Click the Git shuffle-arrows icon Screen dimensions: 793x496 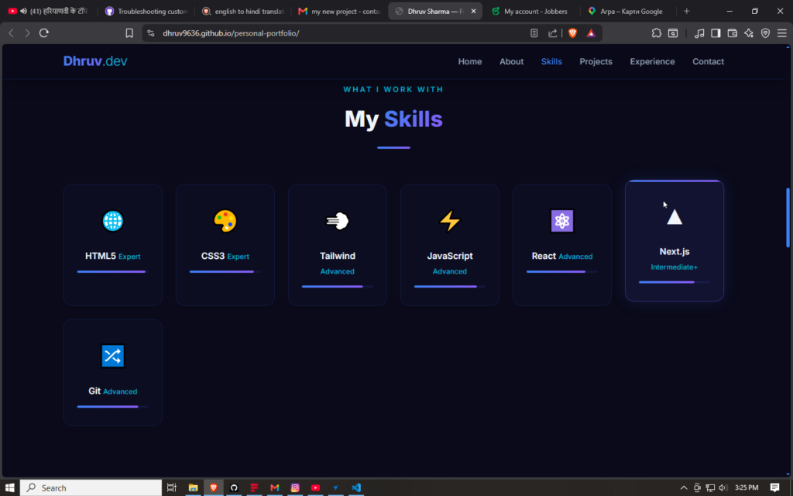[x=113, y=356]
